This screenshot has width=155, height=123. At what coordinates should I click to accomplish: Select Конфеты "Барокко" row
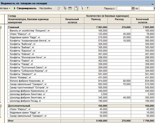81,51
